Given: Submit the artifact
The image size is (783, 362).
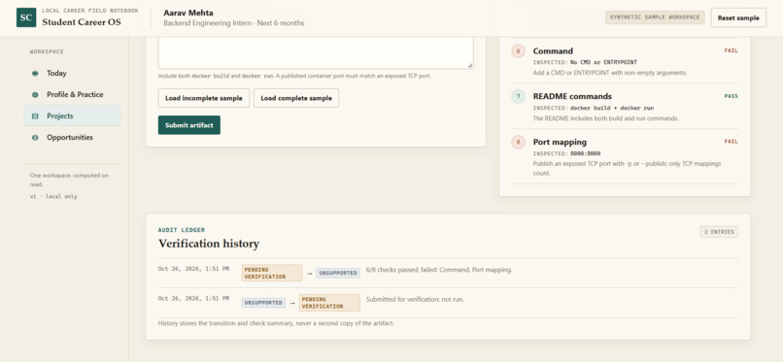Looking at the screenshot, I should [189, 125].
